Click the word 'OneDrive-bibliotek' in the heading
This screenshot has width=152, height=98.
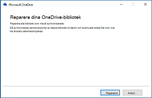click(61, 17)
